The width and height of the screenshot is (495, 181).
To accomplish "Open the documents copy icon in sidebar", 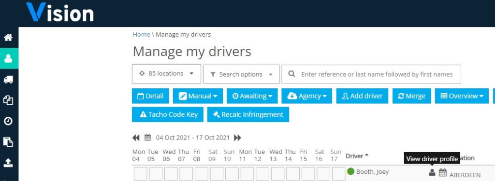I will pyautogui.click(x=8, y=100).
